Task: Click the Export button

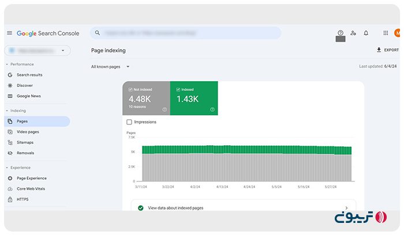Action: point(387,50)
